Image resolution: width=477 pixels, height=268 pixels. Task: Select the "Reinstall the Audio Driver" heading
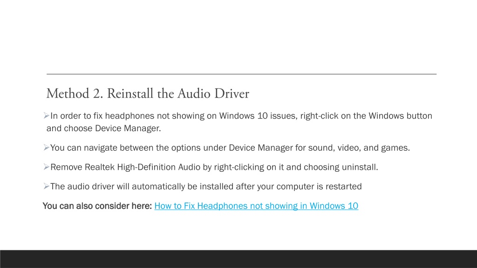coord(178,94)
